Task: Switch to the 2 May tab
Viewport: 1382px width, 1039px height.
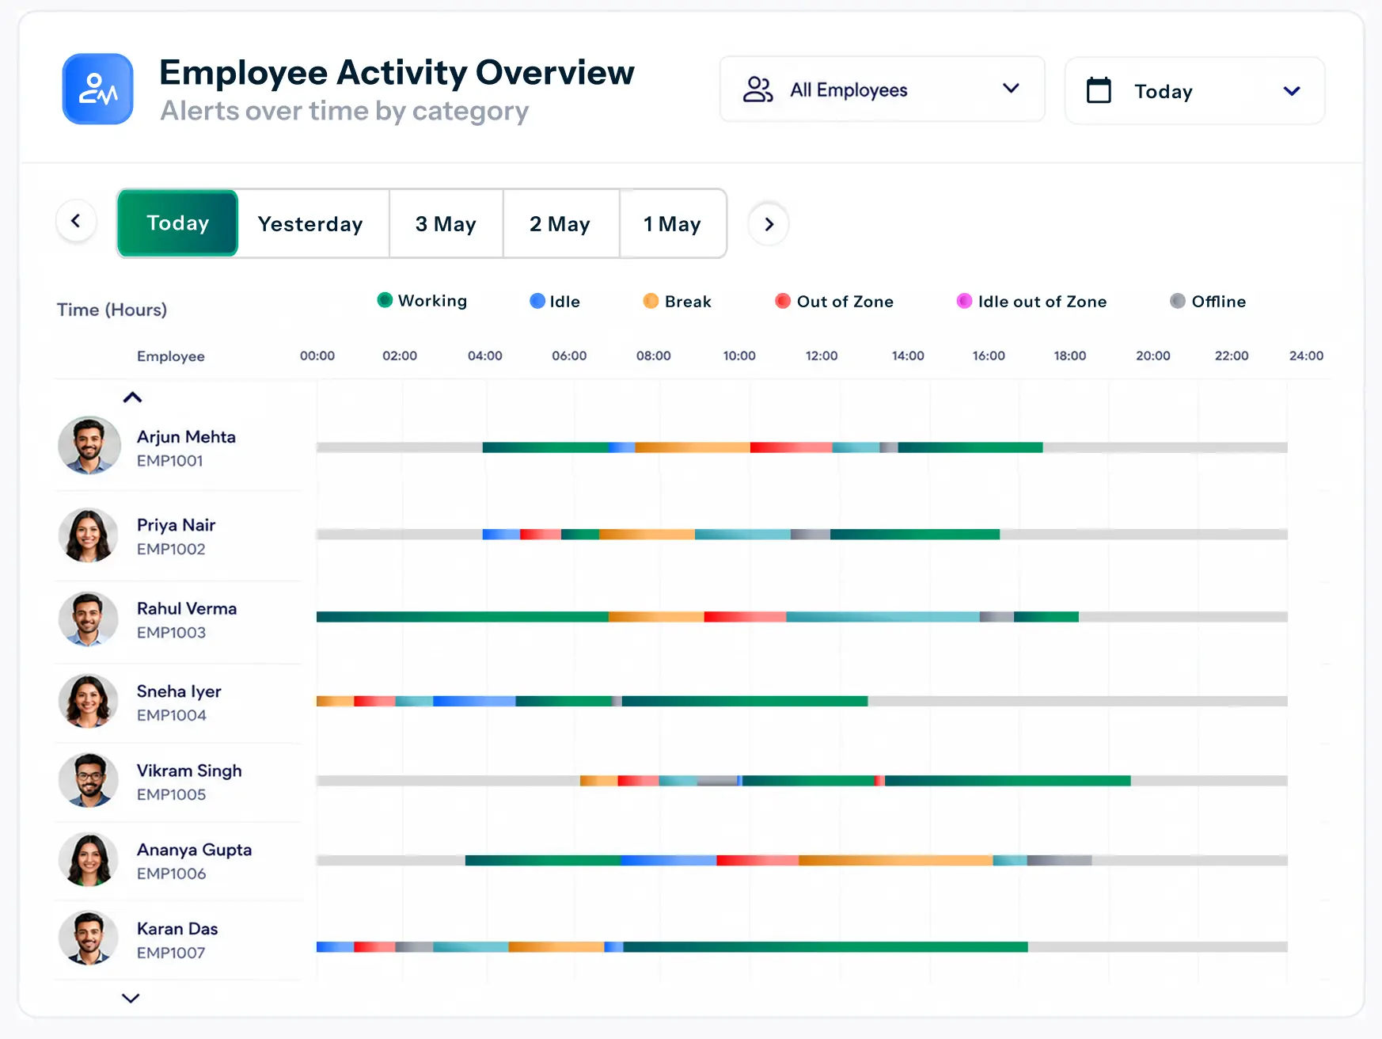Action: coord(560,224)
